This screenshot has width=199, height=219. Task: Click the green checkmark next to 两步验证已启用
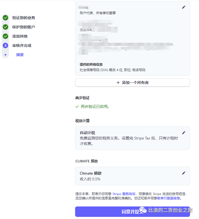tap(77, 107)
